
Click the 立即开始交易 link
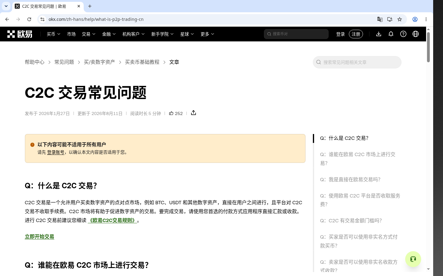(39, 236)
